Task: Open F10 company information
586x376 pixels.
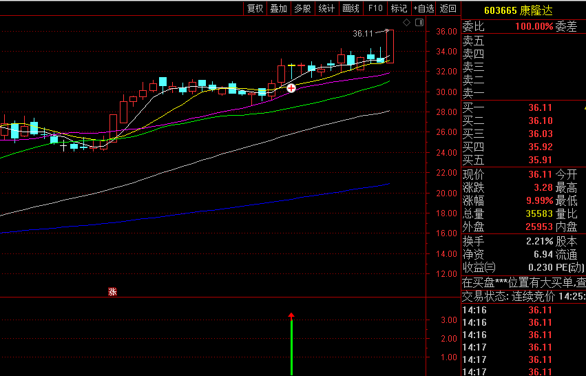Action: pos(375,8)
